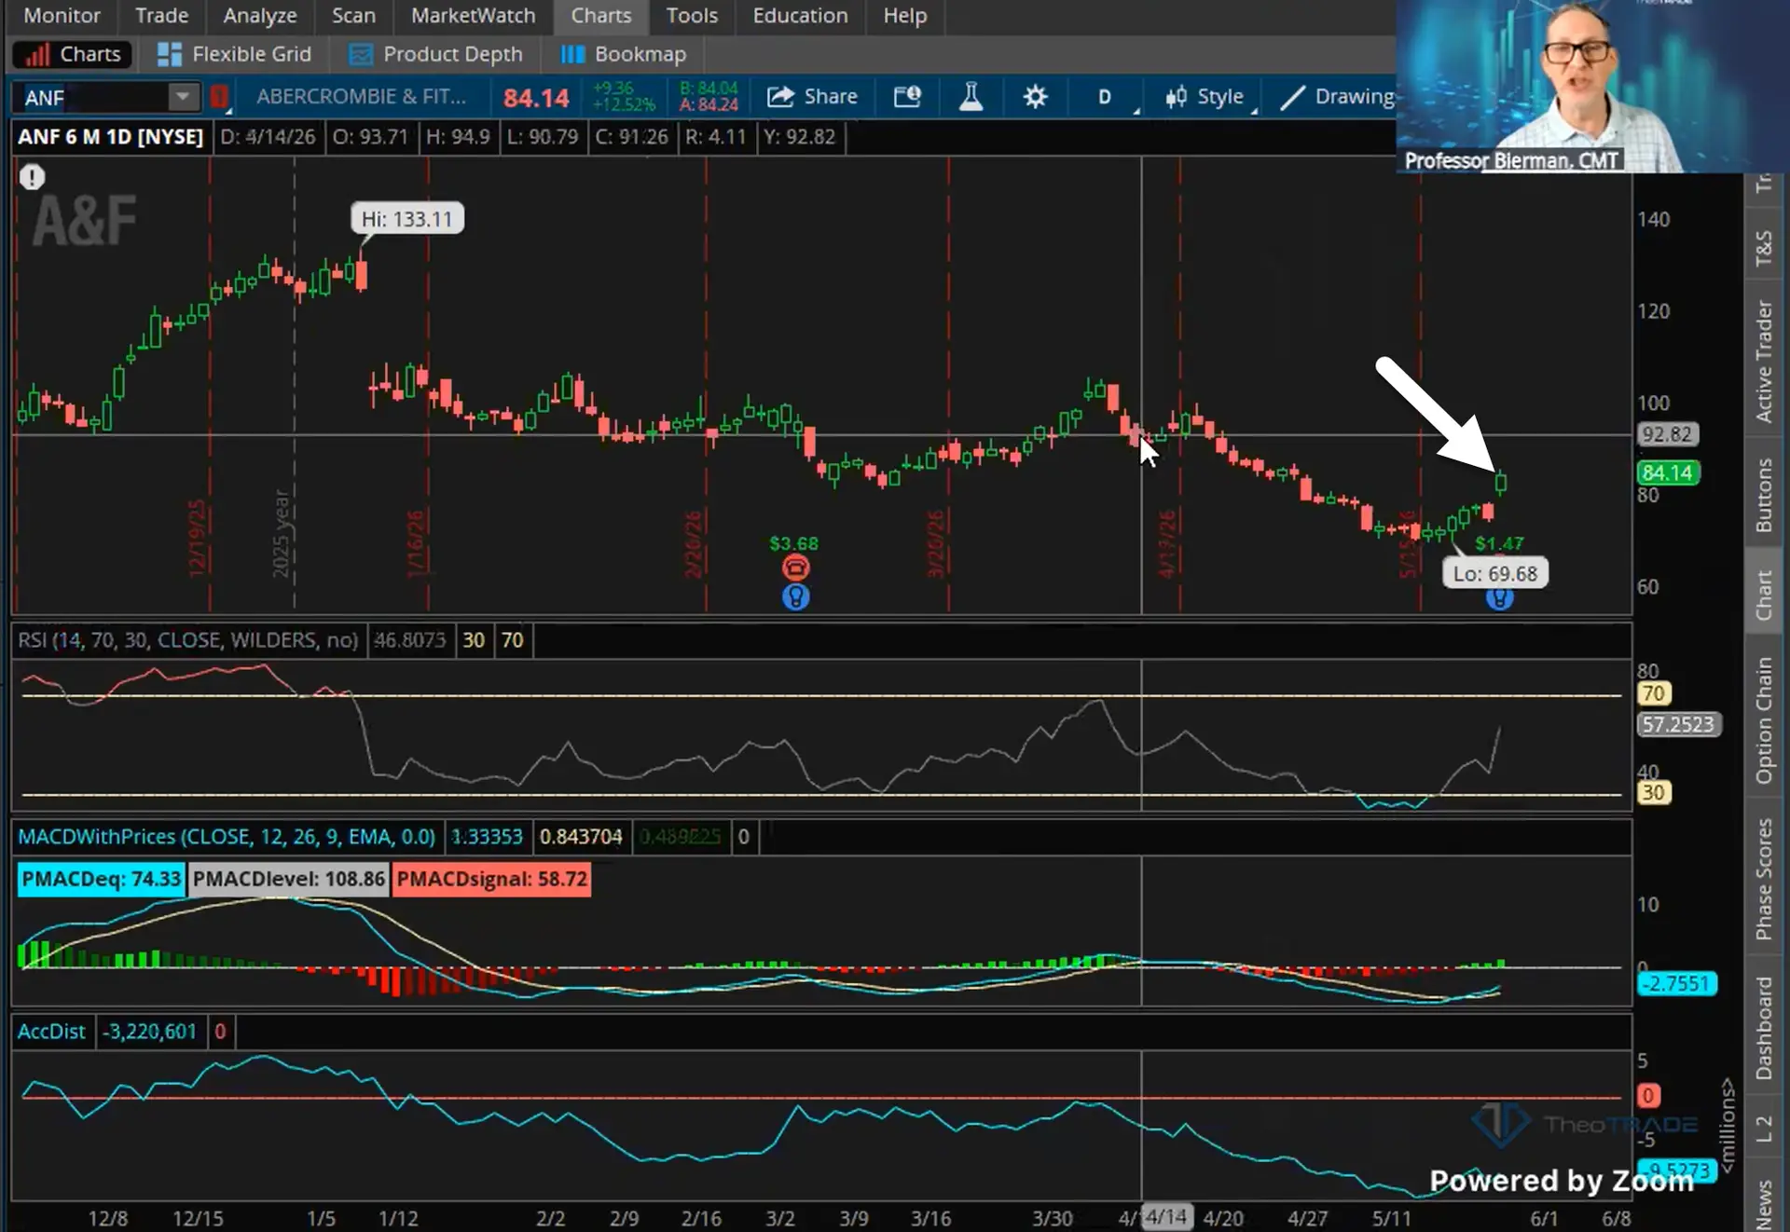Open chart settings gear icon
This screenshot has height=1232, width=1790.
coord(1035,97)
